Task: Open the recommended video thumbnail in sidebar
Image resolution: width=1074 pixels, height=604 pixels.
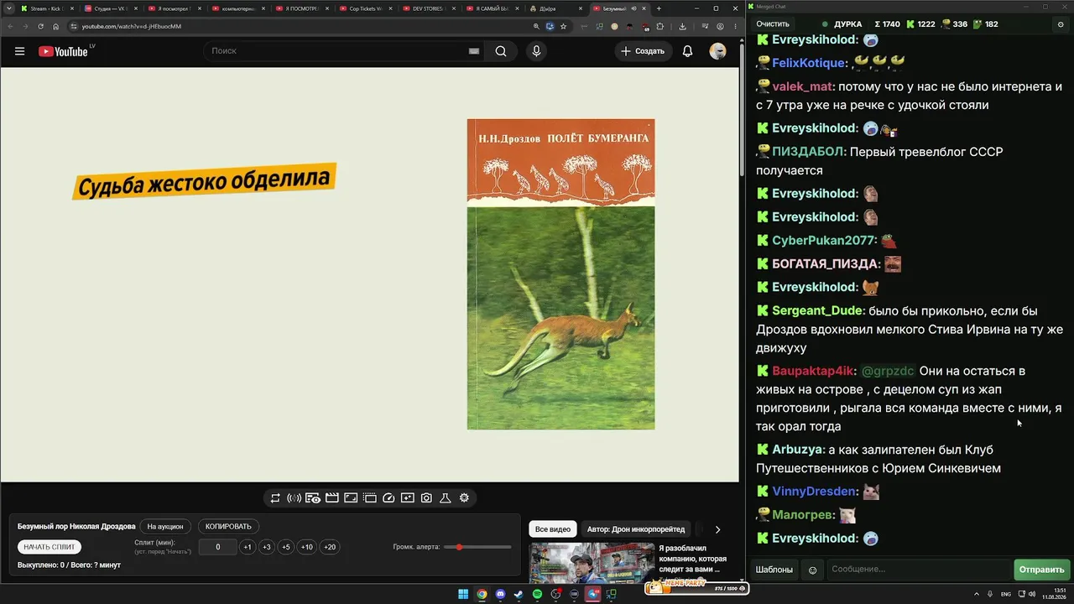Action: [592, 563]
